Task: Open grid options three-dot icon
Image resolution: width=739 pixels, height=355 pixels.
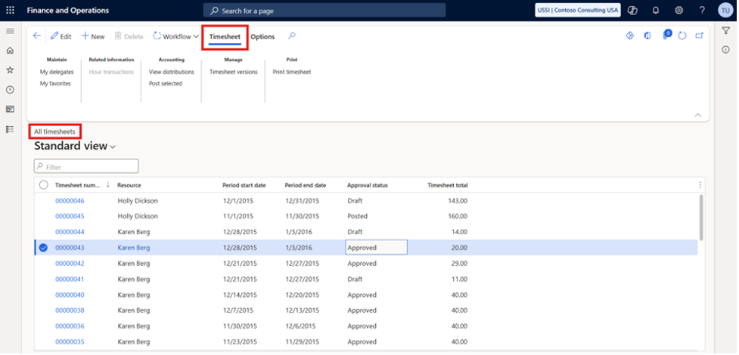Action: [x=700, y=186]
